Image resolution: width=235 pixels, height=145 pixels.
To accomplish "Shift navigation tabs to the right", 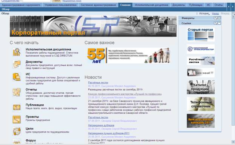I will [x=233, y=6].
